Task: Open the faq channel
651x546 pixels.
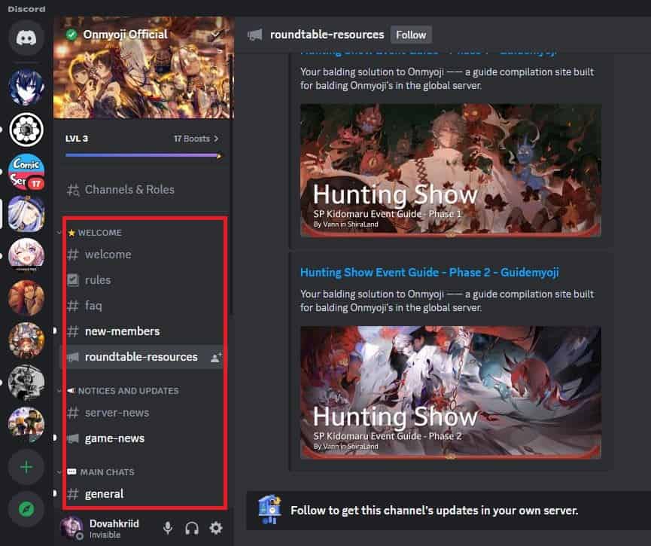Action: [144, 306]
